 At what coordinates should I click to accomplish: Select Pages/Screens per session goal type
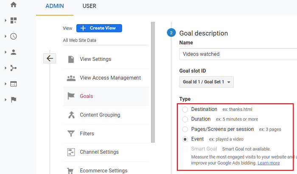coord(185,129)
